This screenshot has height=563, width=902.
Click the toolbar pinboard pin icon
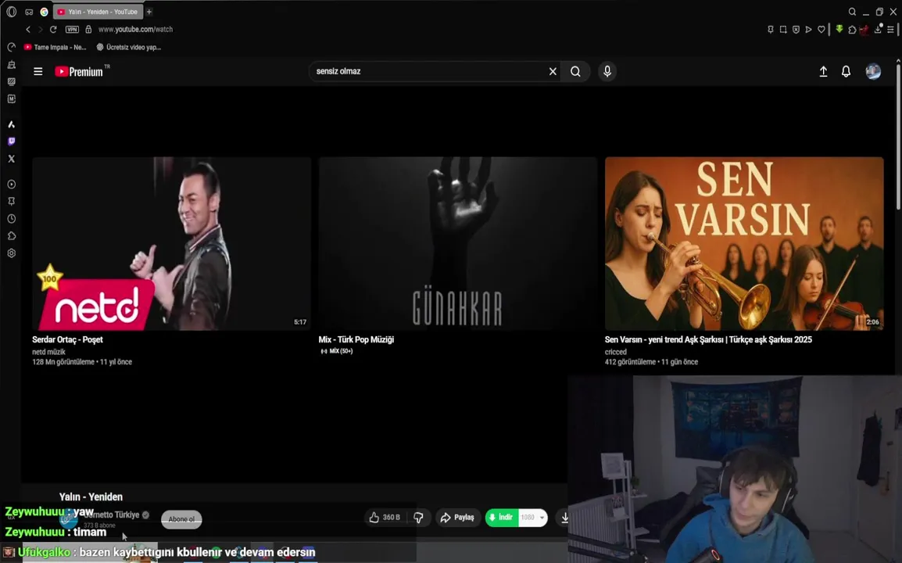(771, 30)
